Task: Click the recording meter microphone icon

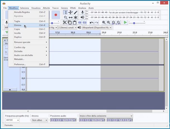Action: coord(82,13)
